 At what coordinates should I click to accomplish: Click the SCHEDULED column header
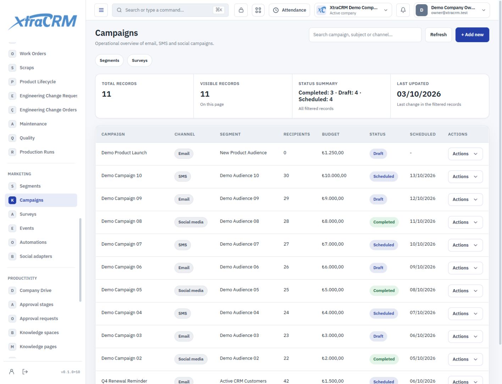pos(423,134)
